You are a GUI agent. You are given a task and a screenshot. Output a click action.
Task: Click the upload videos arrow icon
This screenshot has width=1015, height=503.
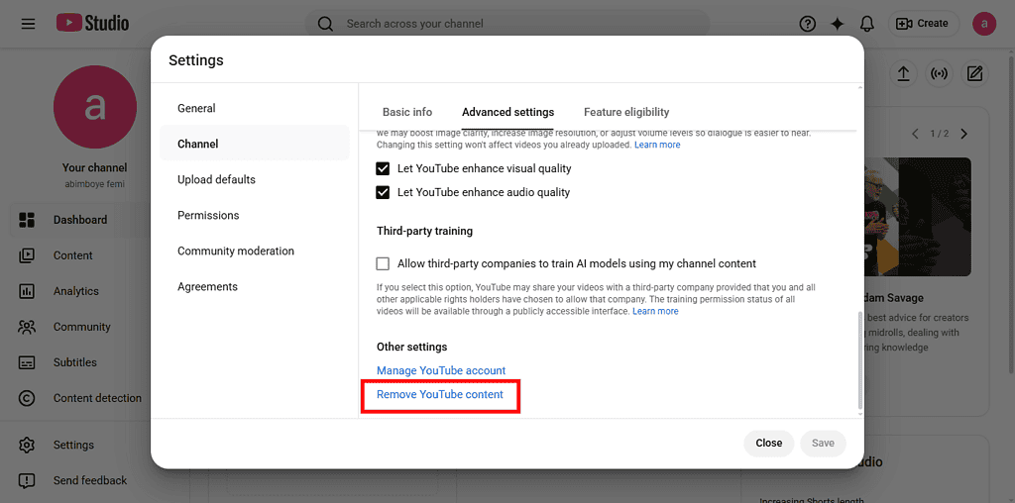[x=904, y=73]
